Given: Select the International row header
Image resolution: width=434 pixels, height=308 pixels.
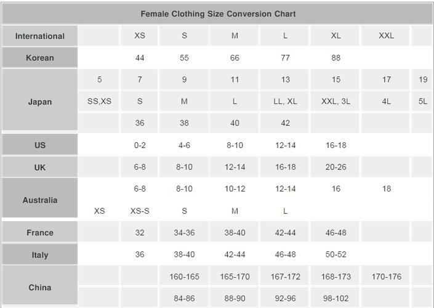Looking at the screenshot, I should [x=40, y=36].
